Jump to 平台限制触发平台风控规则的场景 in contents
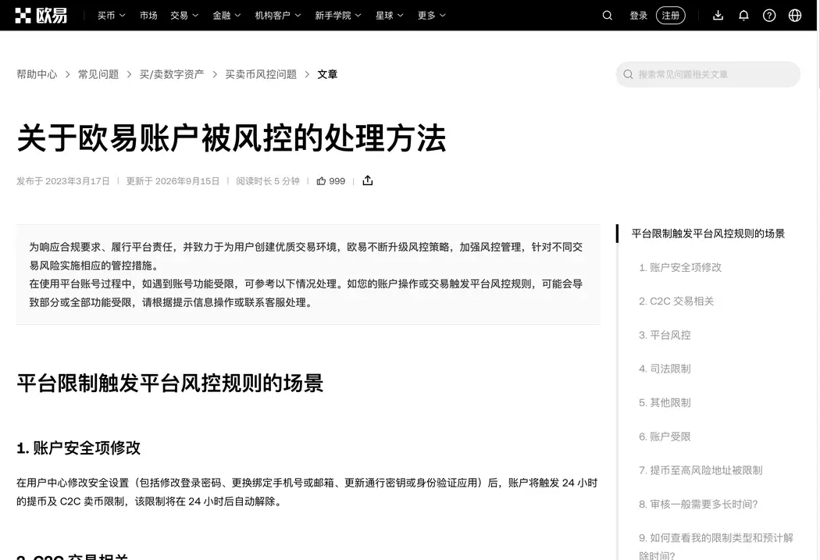This screenshot has width=820, height=560. tap(708, 234)
